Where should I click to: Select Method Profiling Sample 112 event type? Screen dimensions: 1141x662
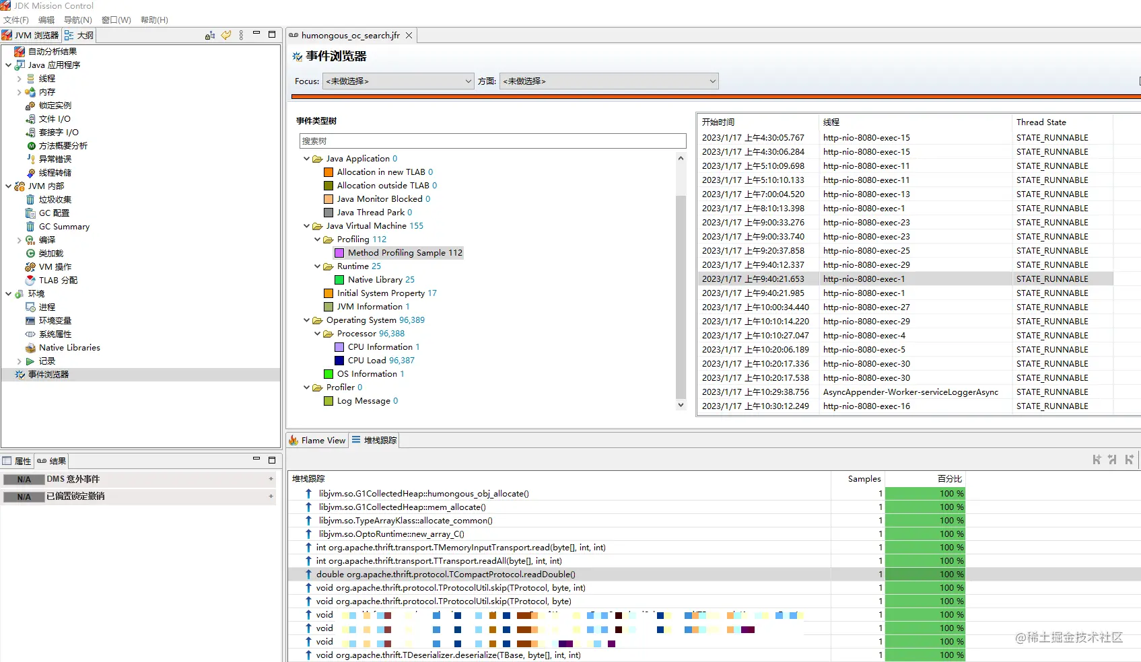[x=405, y=253]
